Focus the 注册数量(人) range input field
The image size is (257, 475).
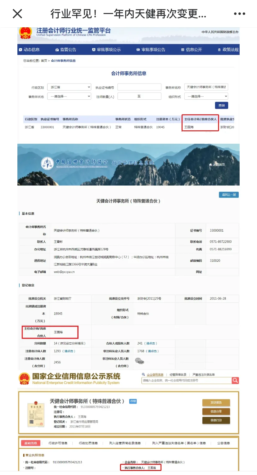pos(139,96)
